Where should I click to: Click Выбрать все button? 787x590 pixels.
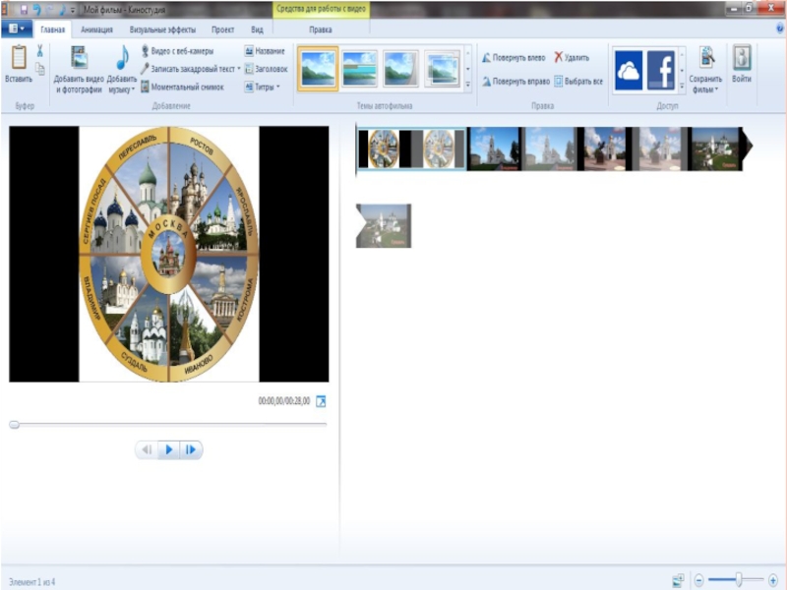click(578, 82)
